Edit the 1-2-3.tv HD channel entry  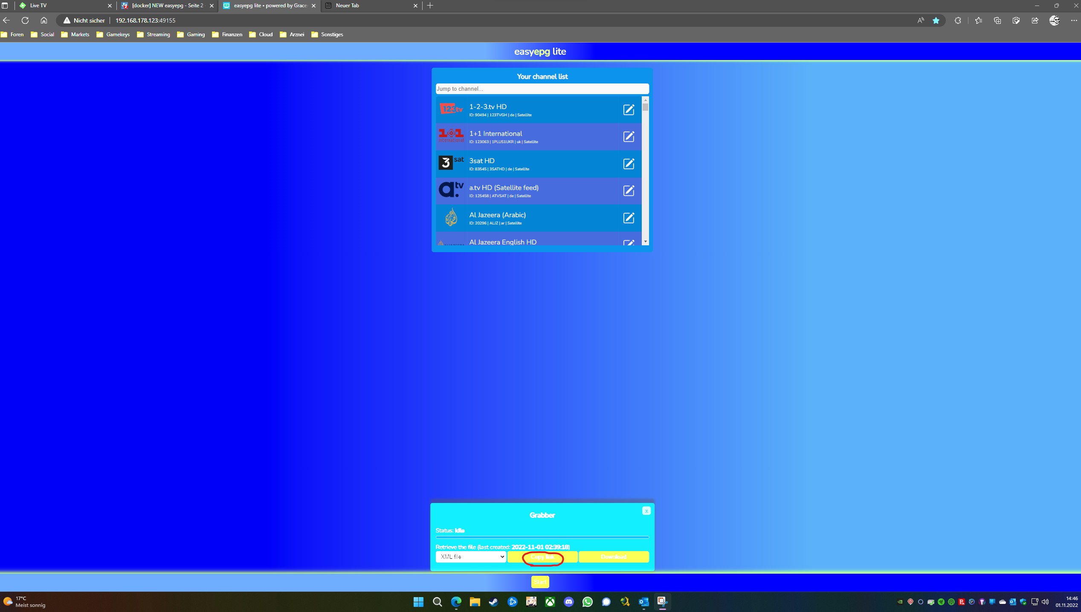tap(629, 110)
